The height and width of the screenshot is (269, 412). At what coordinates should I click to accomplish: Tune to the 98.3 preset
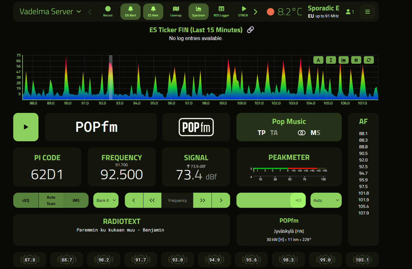[288, 260]
